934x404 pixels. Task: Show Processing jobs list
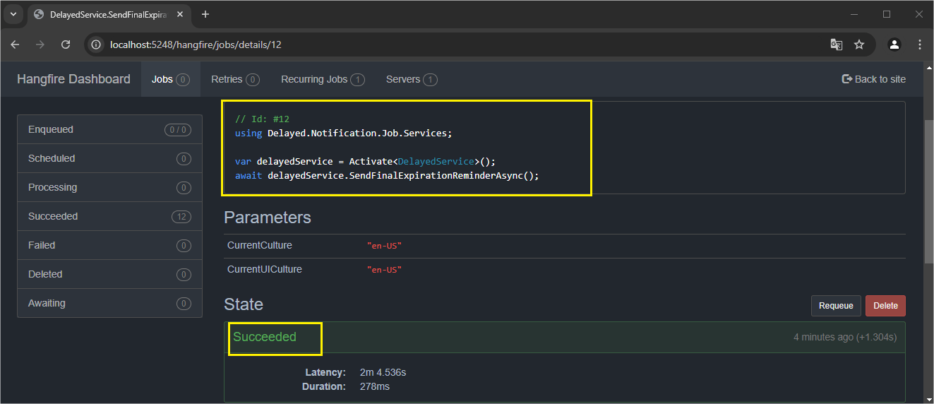click(x=109, y=187)
